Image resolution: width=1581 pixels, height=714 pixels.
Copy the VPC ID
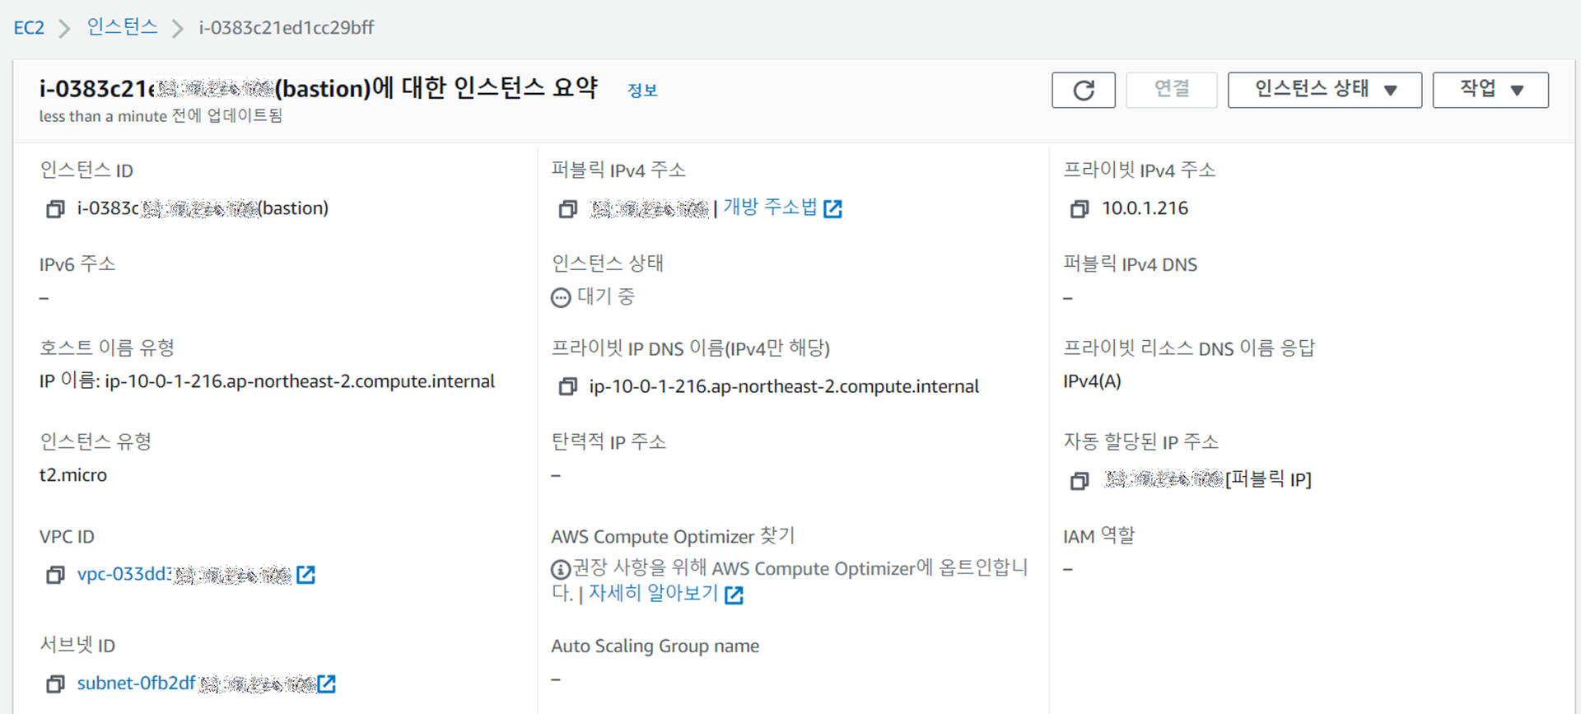[55, 575]
